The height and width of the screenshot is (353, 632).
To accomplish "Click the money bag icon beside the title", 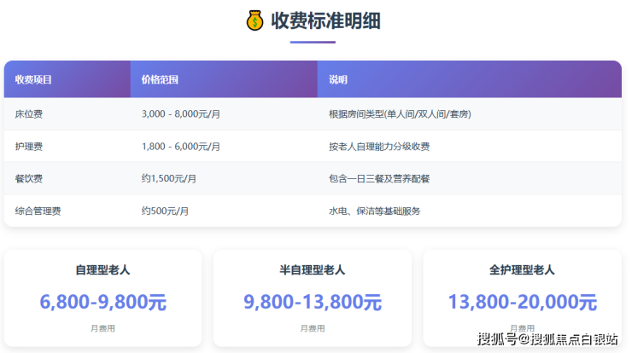I will [255, 20].
